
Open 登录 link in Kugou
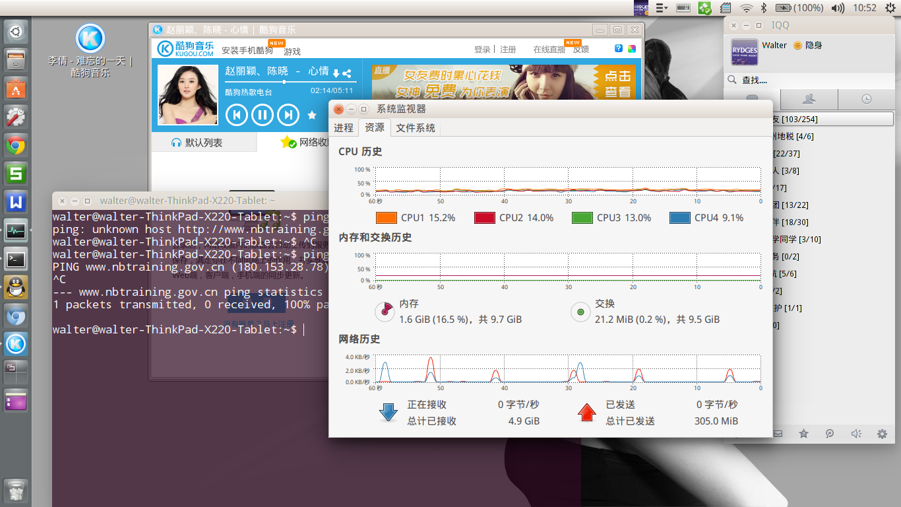[482, 50]
